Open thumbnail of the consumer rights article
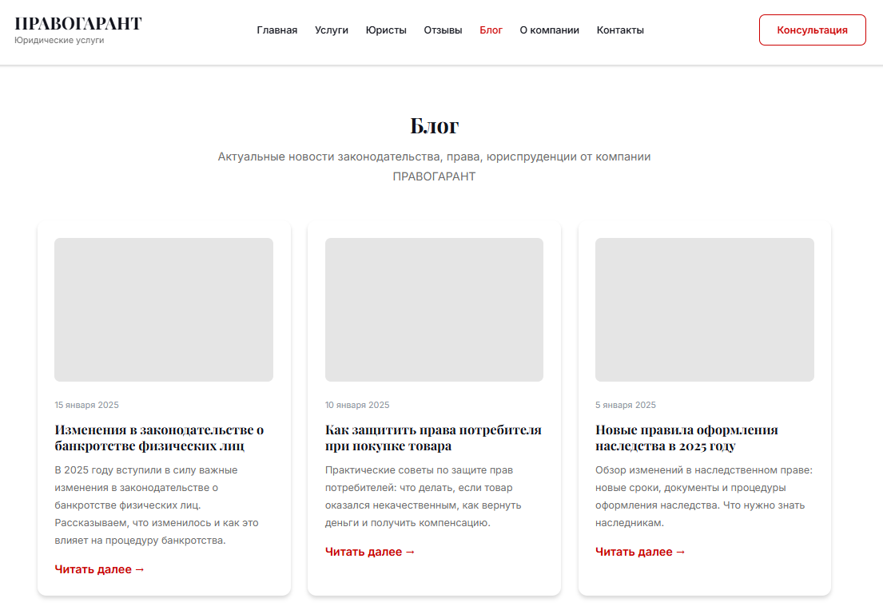 coord(434,310)
